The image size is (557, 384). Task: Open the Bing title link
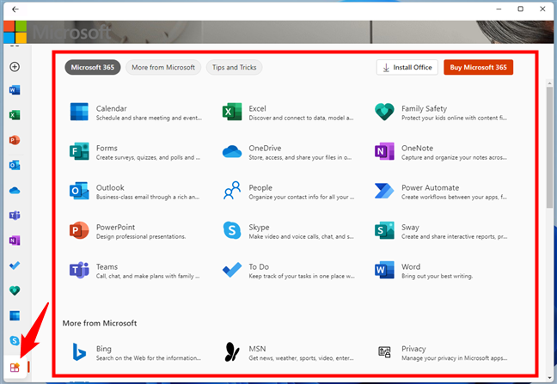click(104, 349)
